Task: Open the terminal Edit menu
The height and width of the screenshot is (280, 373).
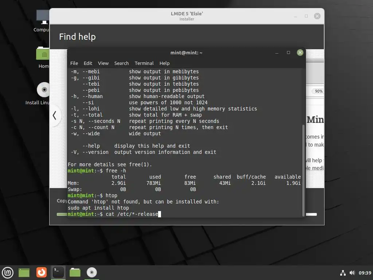Action: click(88, 63)
